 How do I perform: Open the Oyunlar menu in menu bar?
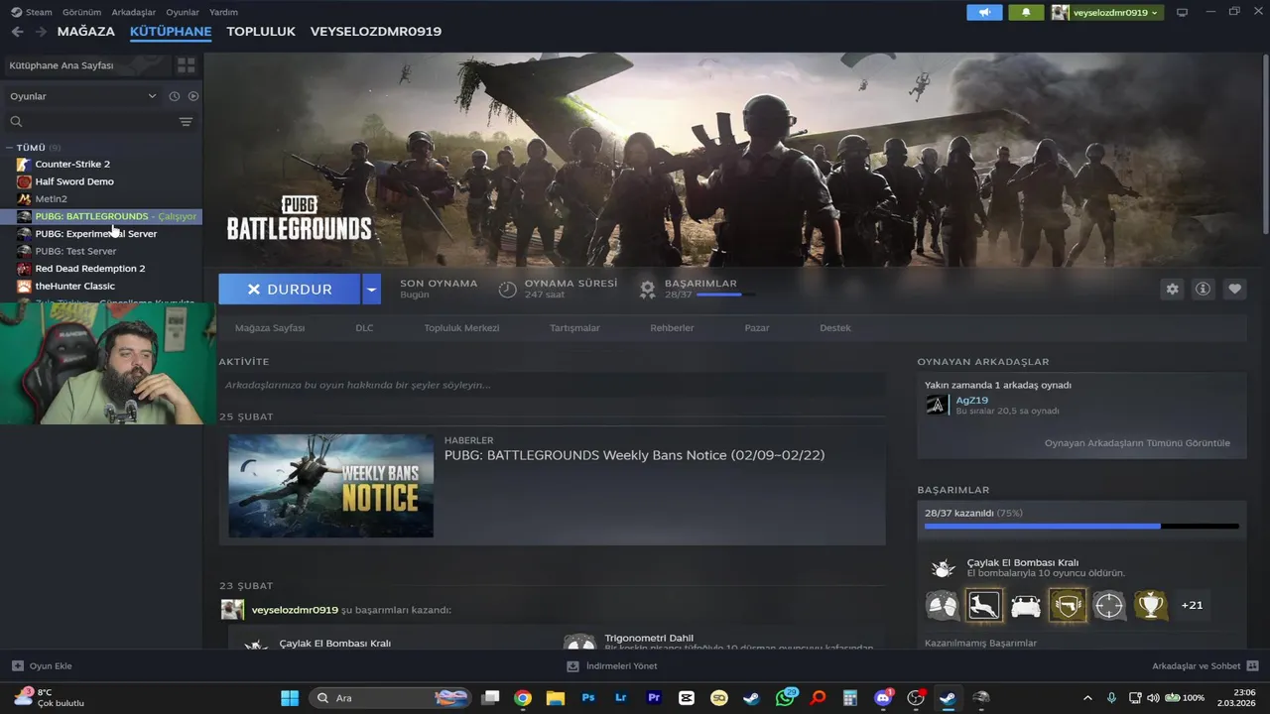(x=183, y=12)
